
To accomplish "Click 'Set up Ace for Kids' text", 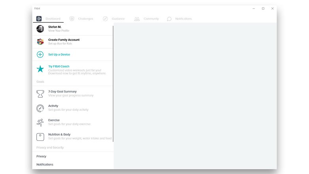I will tap(60, 43).
